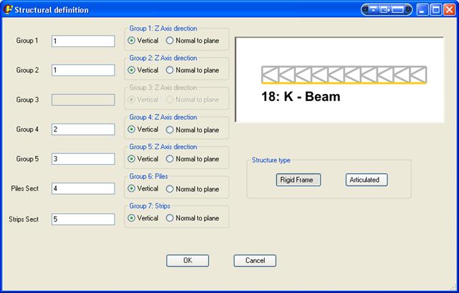The height and width of the screenshot is (293, 459).
Task: Click the 'Group 6: Piles' group title
Action: tap(149, 176)
